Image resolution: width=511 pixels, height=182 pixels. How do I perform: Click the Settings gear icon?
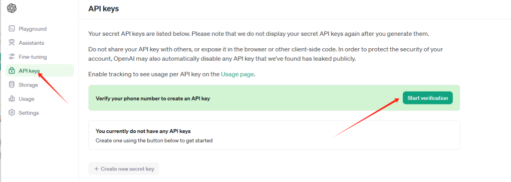coord(12,113)
